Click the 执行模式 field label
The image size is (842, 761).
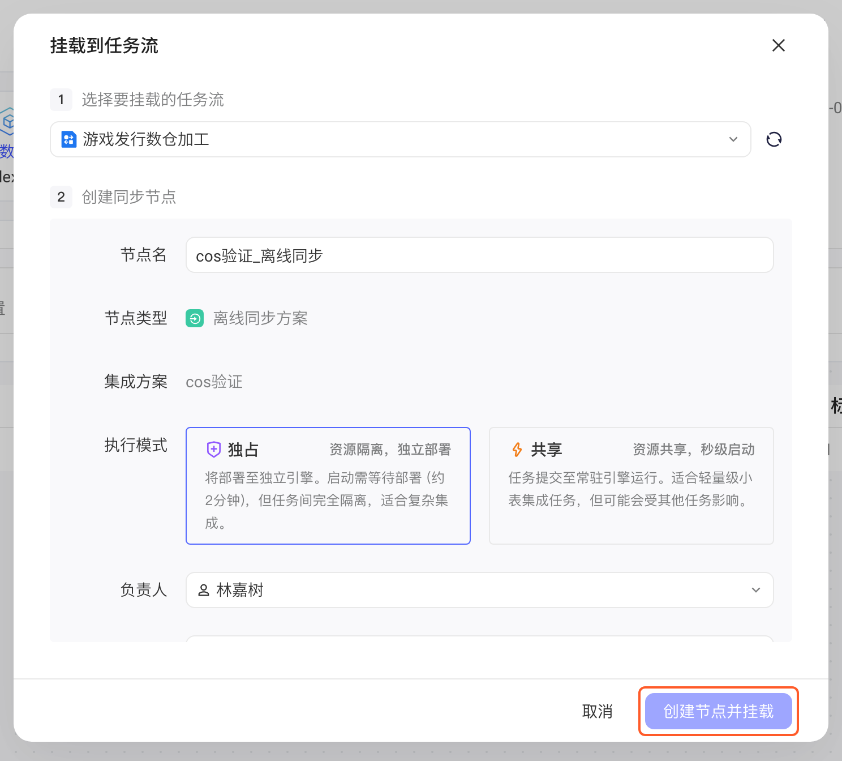click(x=136, y=445)
